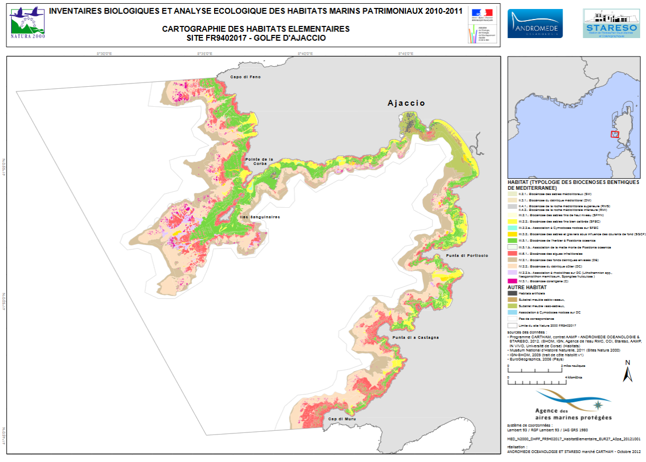Click the Capo di Feno label
Image resolution: width=646 pixels, height=462 pixels.
pyautogui.click(x=245, y=77)
